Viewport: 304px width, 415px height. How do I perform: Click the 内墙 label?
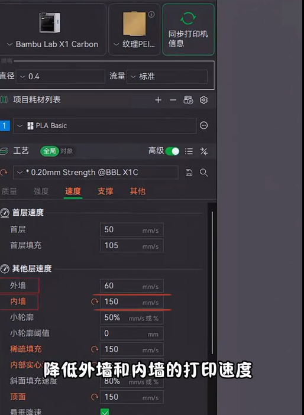pyautogui.click(x=18, y=301)
